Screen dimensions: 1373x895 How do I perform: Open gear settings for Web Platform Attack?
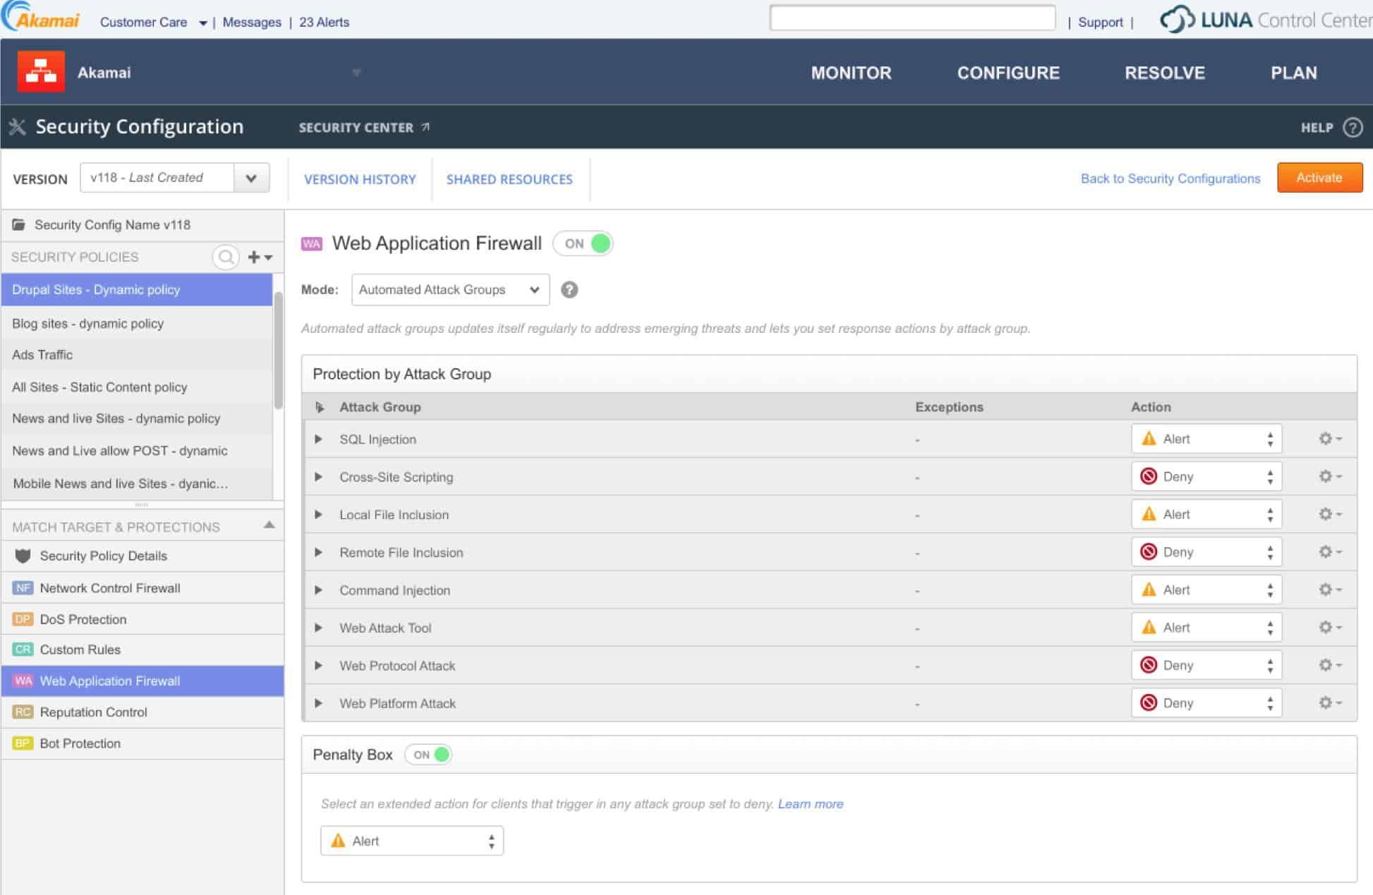point(1329,703)
